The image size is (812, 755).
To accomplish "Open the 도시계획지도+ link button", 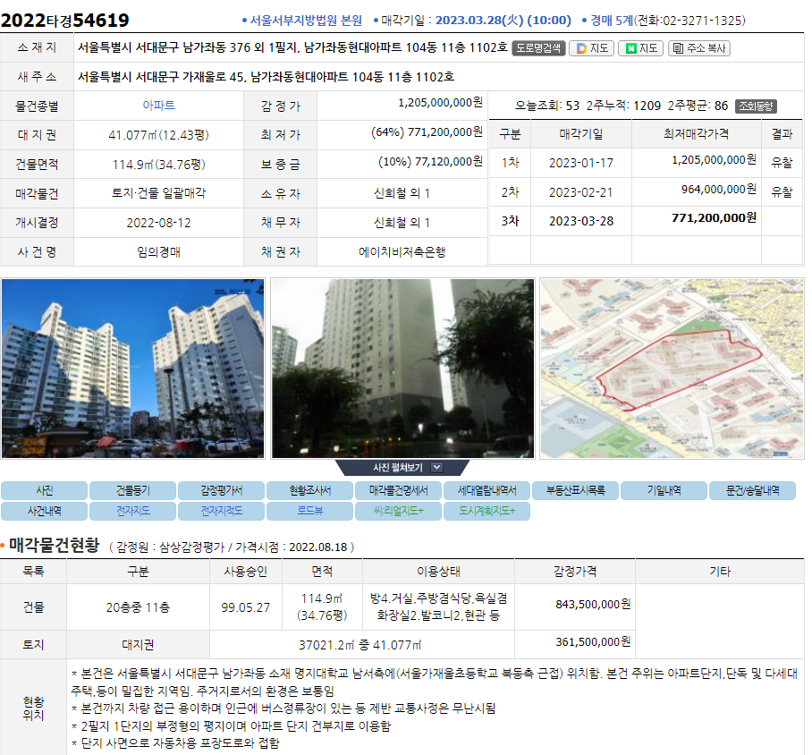I will pos(486,511).
